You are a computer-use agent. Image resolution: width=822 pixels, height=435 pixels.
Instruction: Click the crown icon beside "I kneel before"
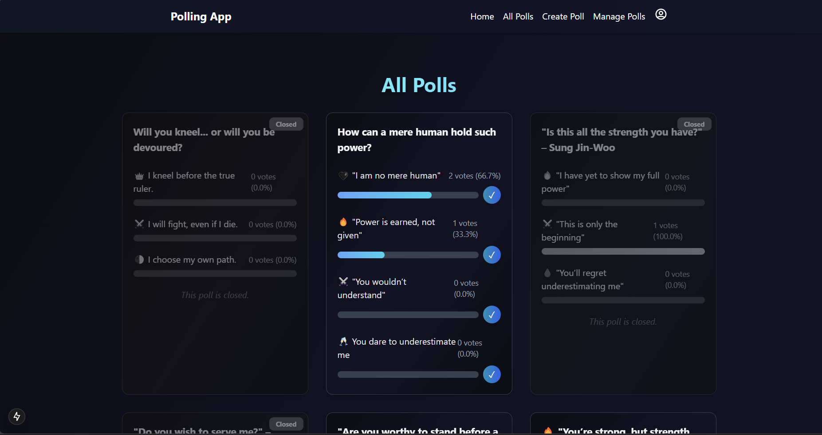point(139,176)
